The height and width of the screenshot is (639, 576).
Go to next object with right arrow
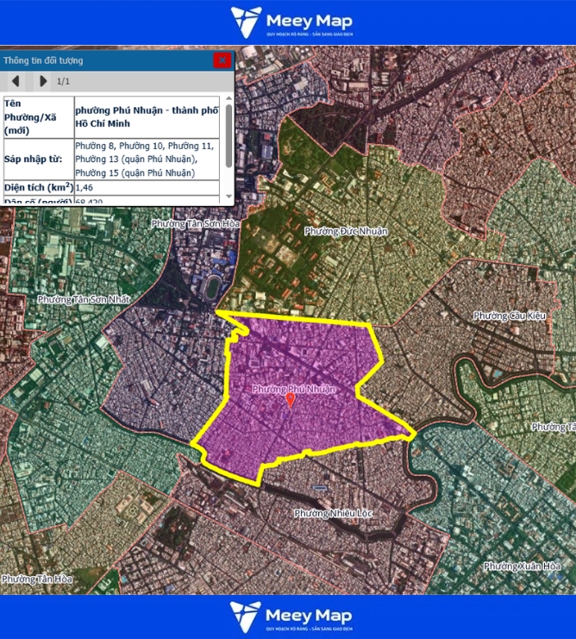coord(42,81)
